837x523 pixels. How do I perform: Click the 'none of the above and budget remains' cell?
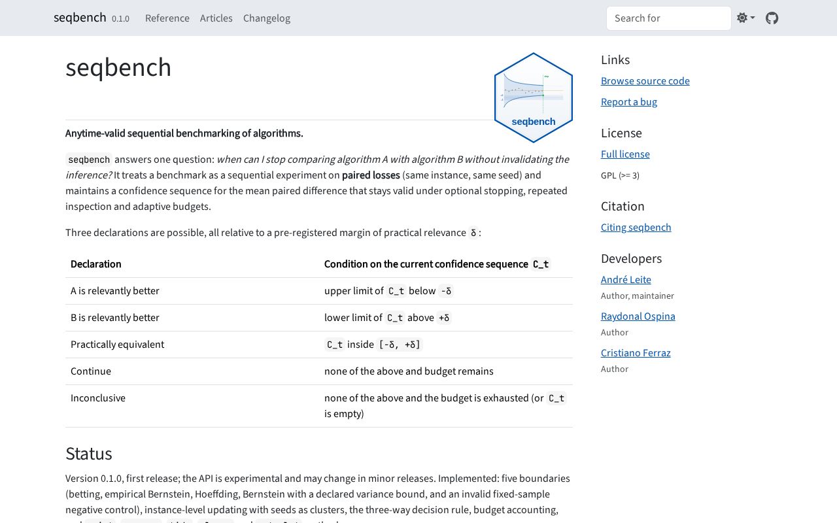click(446, 371)
